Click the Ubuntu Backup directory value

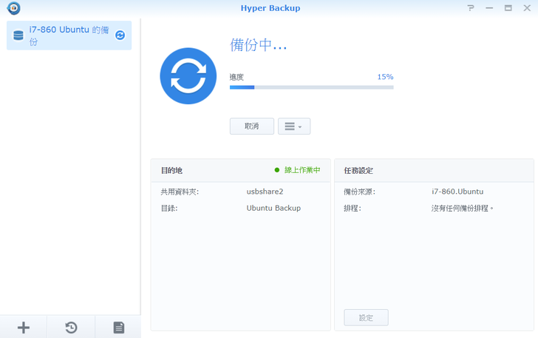[273, 208]
